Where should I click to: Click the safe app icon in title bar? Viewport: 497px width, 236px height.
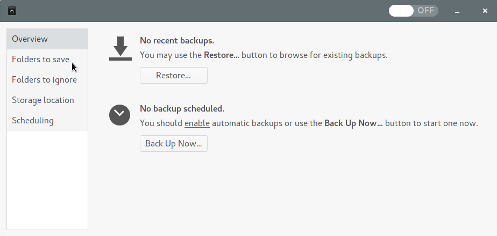click(x=12, y=11)
